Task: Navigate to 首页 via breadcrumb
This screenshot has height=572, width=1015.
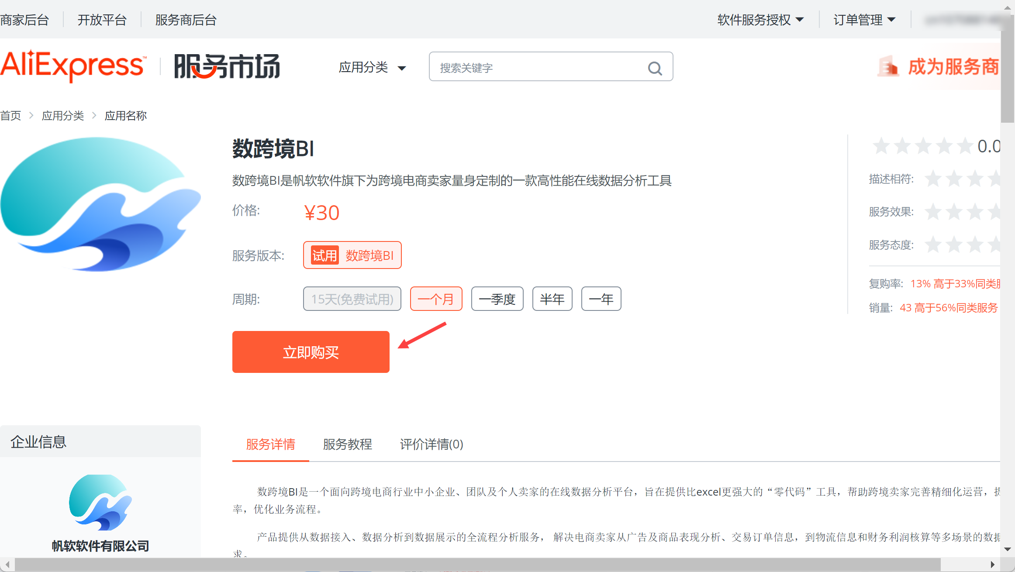Action: pyautogui.click(x=10, y=115)
